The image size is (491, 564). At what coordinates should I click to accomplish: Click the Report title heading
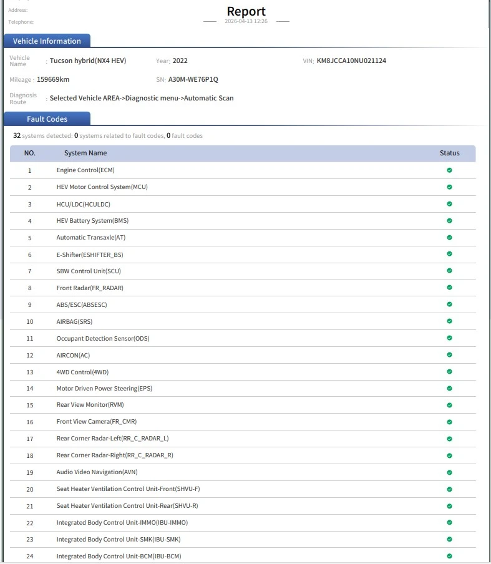246,11
